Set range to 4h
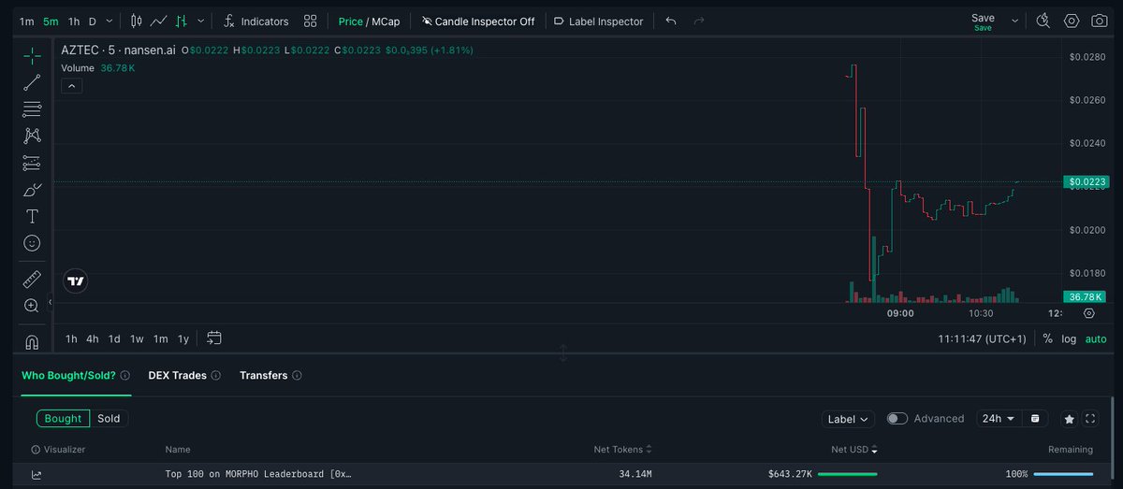 (x=93, y=339)
